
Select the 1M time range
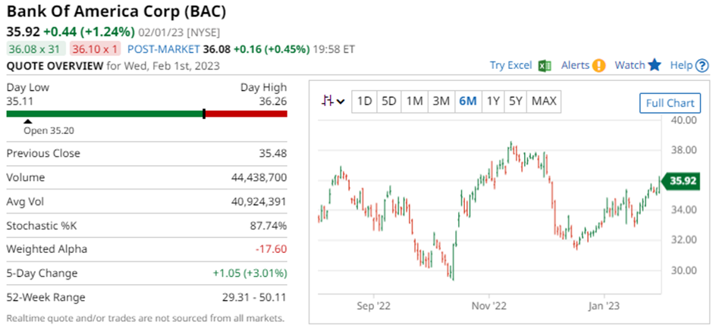[x=414, y=101]
